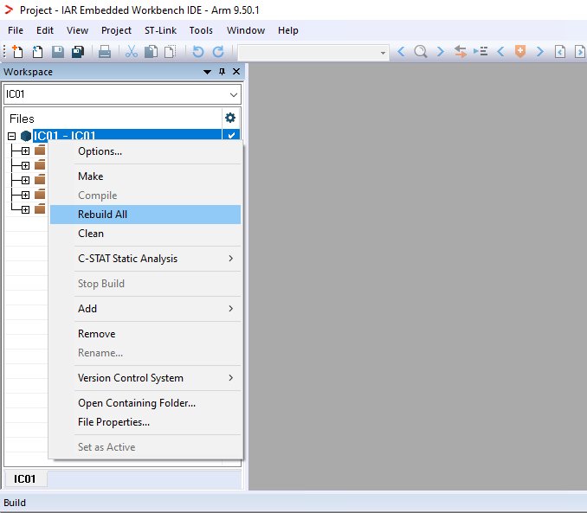Image resolution: width=587 pixels, height=513 pixels.
Task: Open the File menu
Action: [16, 30]
